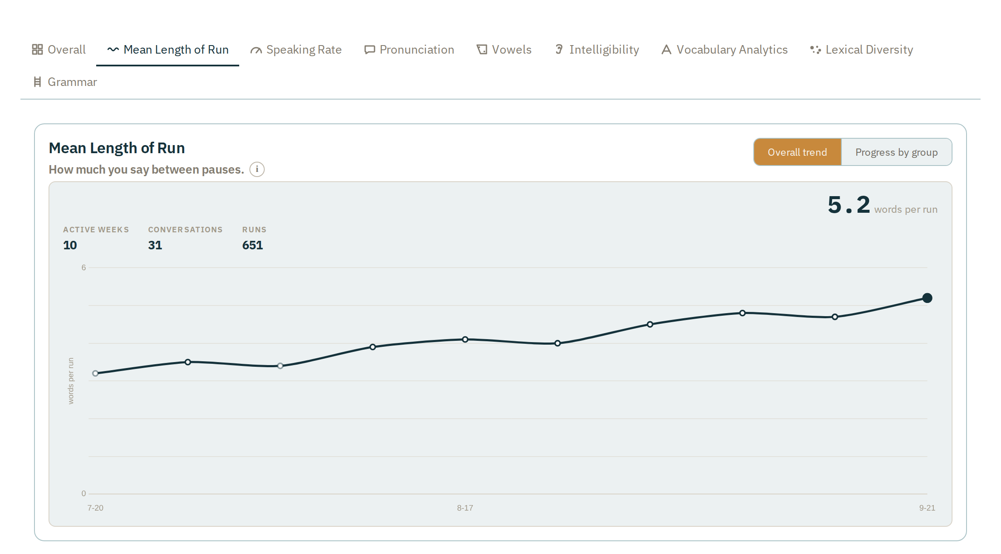1001x554 pixels.
Task: Click the Pronunciation speech bubble icon
Action: 369,50
